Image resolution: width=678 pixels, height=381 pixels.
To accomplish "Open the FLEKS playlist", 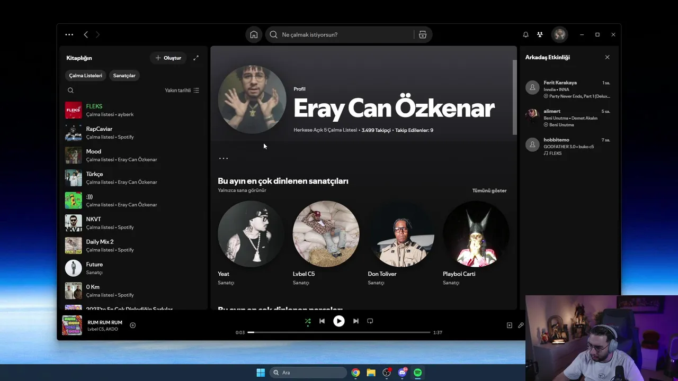I will click(x=132, y=110).
